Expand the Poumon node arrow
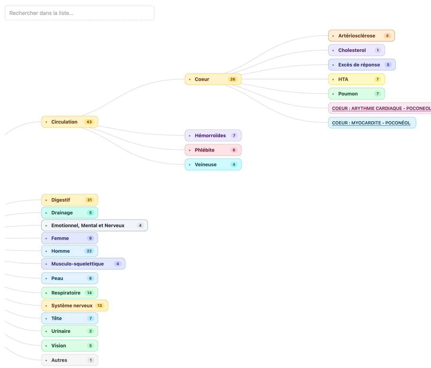 (x=333, y=94)
